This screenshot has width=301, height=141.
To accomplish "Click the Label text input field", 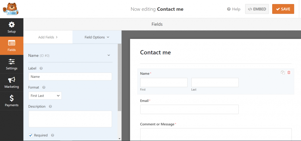I will 70,77.
